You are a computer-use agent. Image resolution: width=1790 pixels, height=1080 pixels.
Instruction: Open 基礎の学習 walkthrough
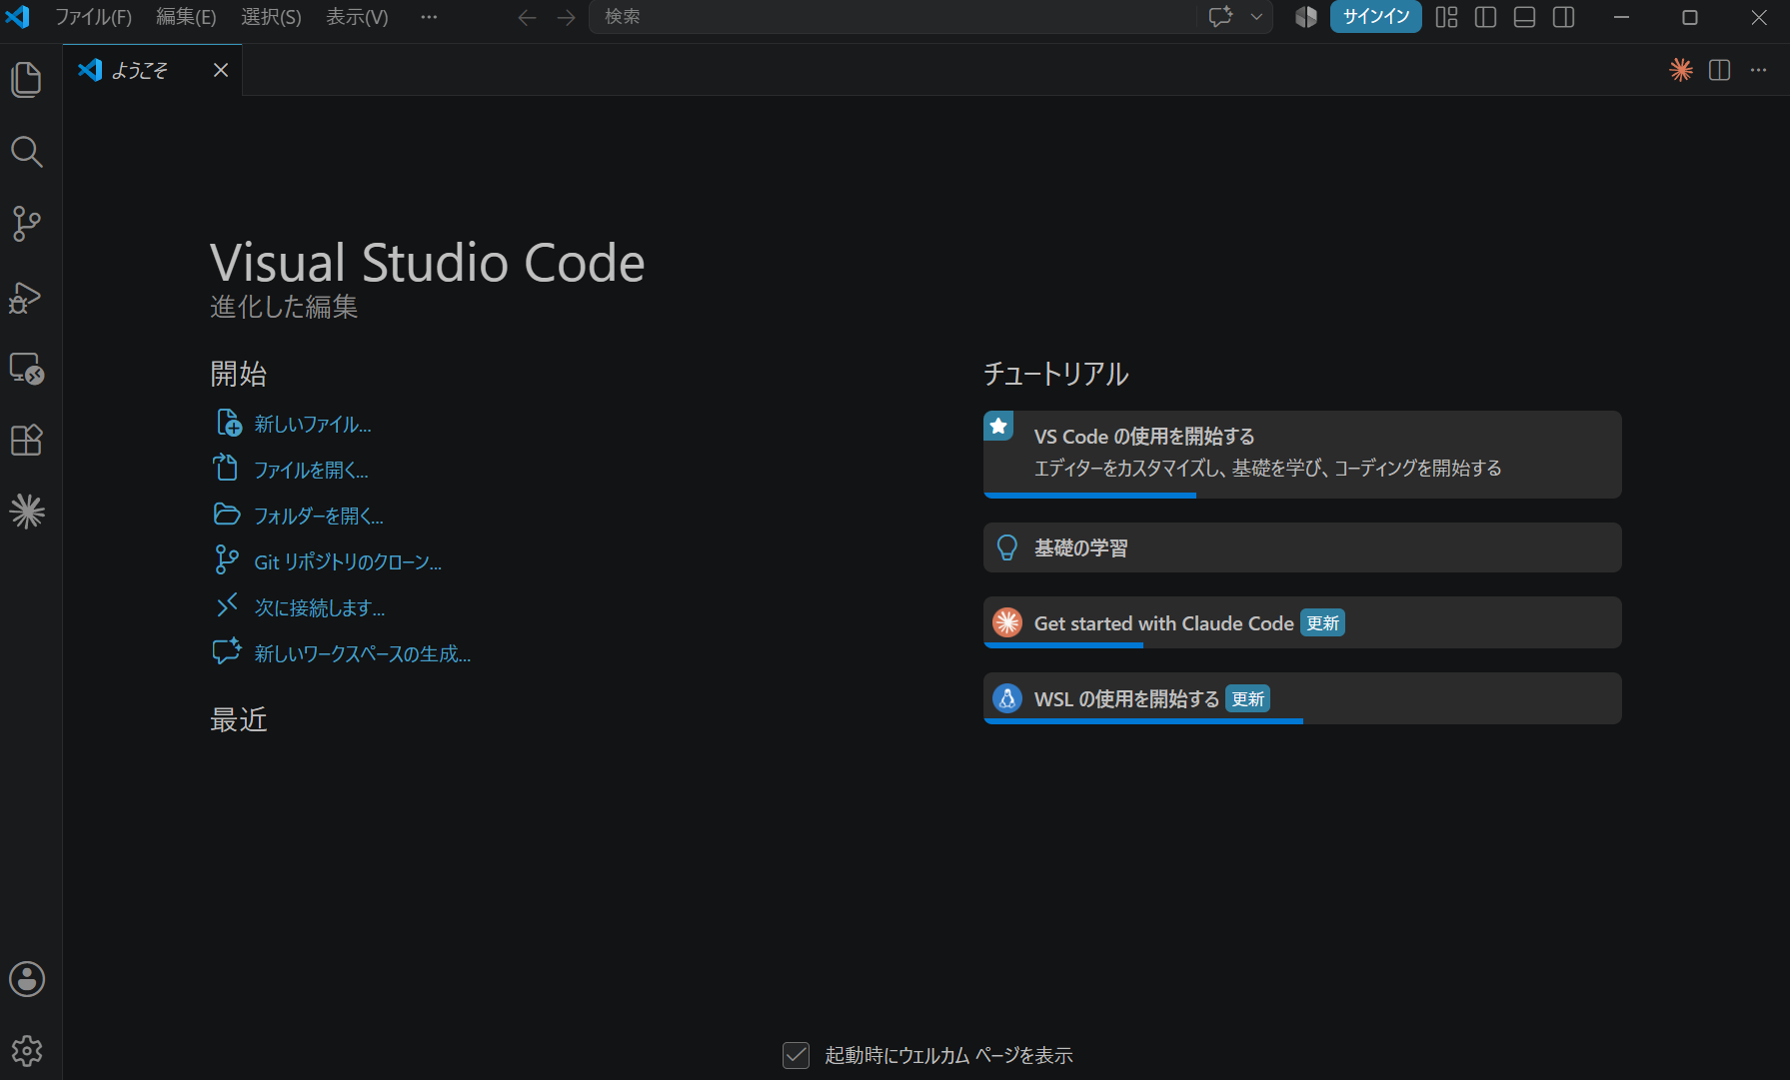point(1302,547)
